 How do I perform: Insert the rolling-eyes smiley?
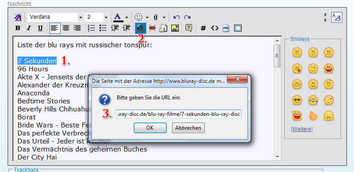329,100
